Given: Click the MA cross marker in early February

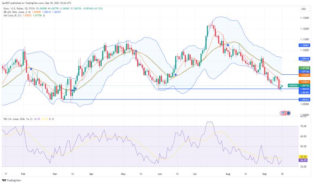Looking at the screenshot, I should (x=31, y=69).
